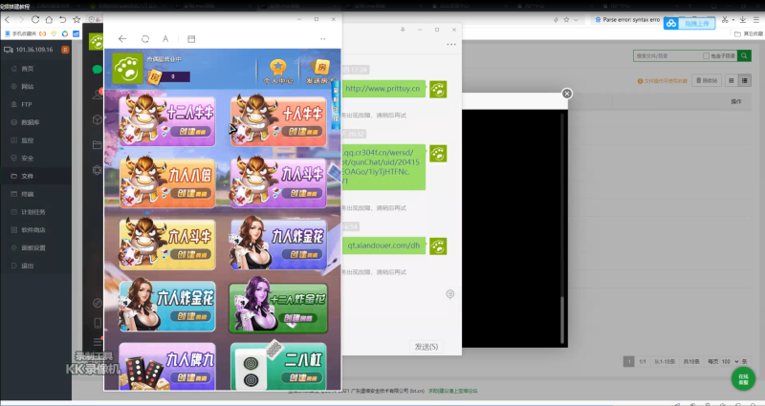Open emoji picker in chat window
Screen dimensions: 765x406
(450, 294)
